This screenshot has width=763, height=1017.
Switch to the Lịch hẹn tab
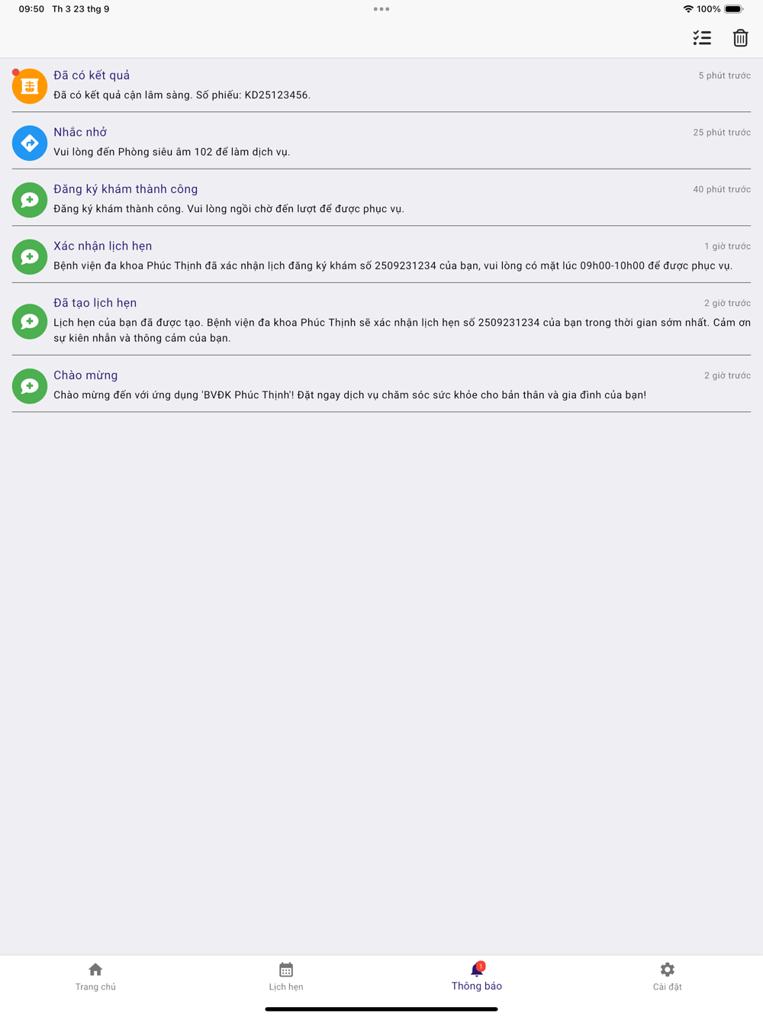coord(286,977)
